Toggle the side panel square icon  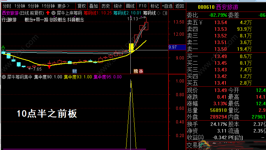tap(165, 13)
